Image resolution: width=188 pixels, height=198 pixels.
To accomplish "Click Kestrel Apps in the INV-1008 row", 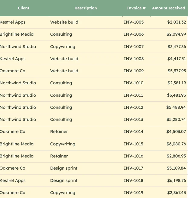I will click(13, 59).
